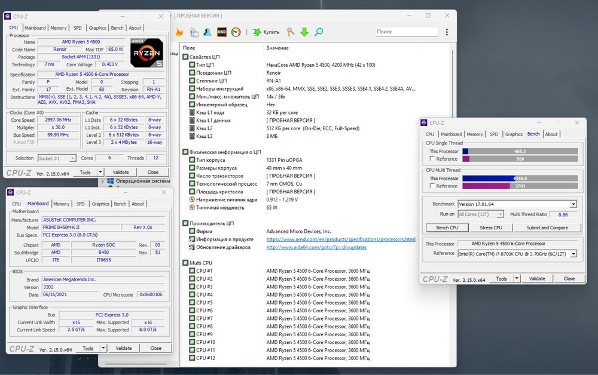The width and height of the screenshot is (598, 375).
Task: Click the magnifying glass search icon
Action: (x=319, y=32)
